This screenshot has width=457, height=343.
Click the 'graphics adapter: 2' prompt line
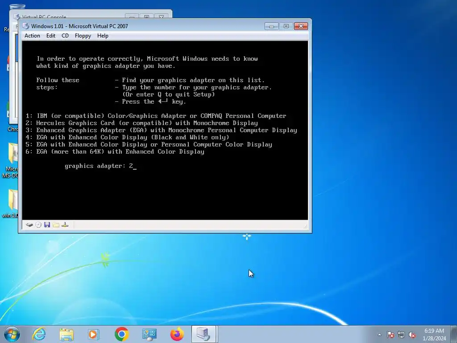point(100,166)
